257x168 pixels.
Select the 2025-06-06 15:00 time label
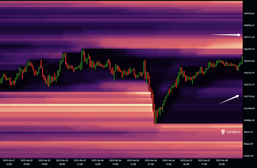click(169, 162)
